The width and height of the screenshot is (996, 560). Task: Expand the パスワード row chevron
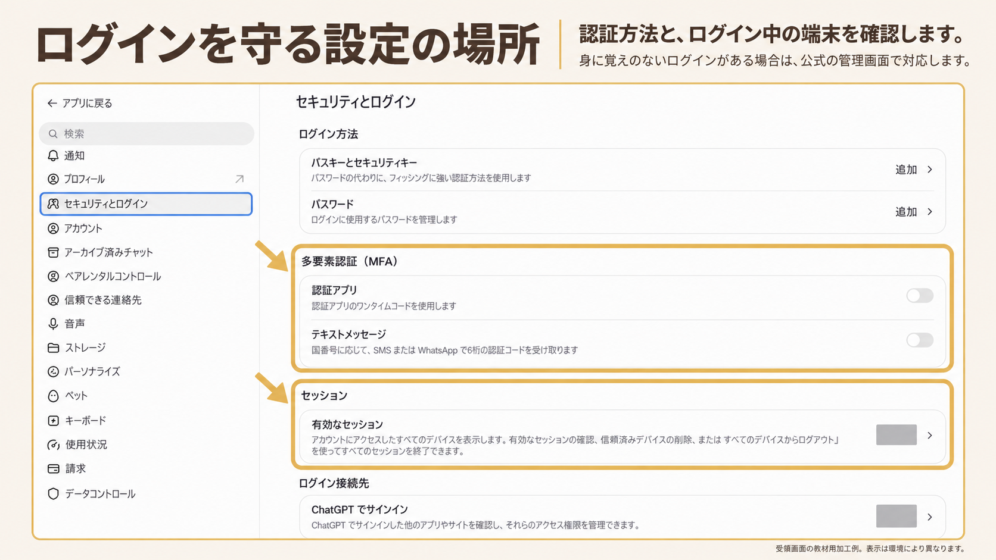930,212
